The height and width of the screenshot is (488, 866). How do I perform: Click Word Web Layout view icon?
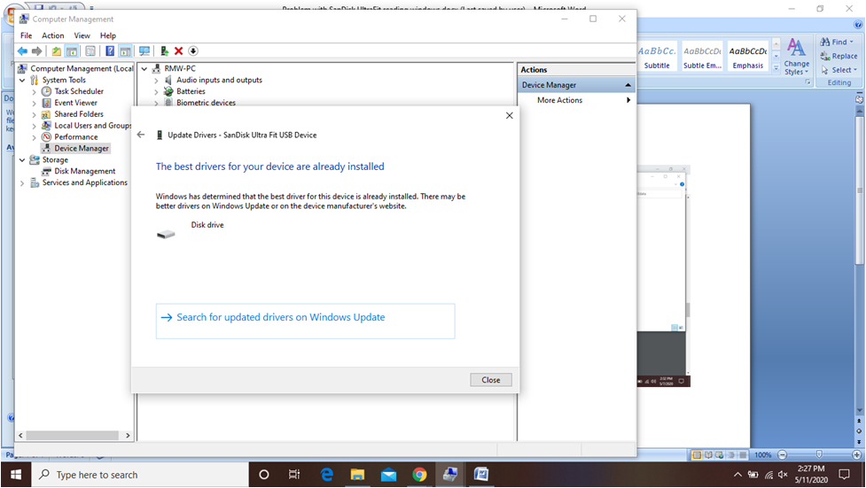click(719, 455)
